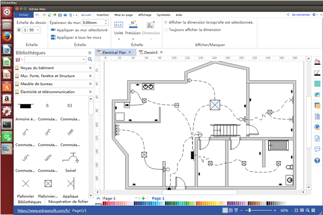Select 'Afficher la dimension lorsqu'elle est sélectionnée'

point(166,22)
